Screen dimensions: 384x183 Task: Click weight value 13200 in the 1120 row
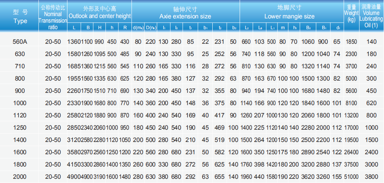[x=351, y=115]
